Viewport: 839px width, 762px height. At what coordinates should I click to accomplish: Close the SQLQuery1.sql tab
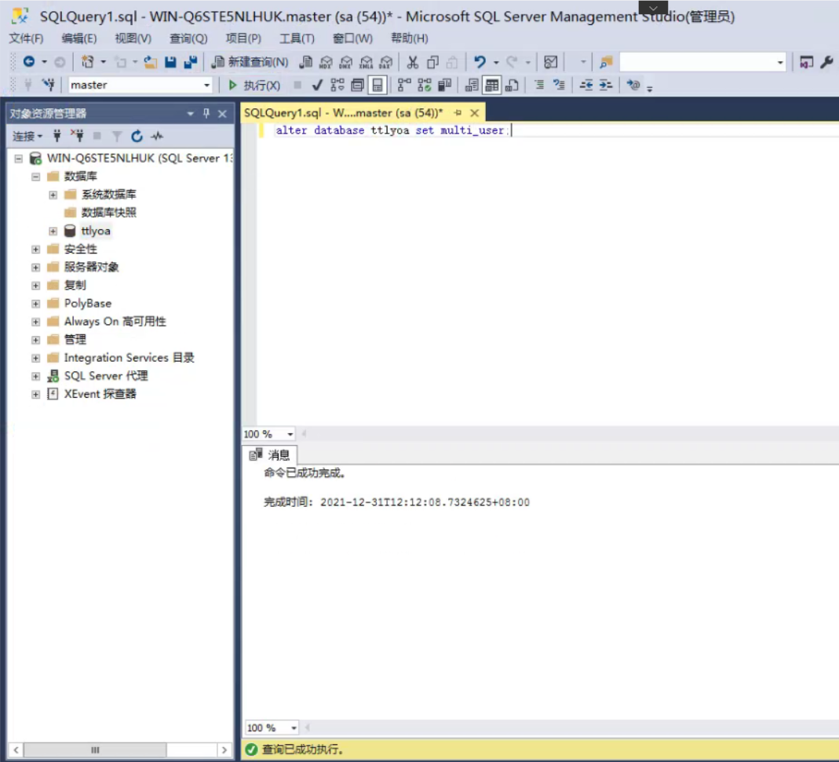(475, 113)
